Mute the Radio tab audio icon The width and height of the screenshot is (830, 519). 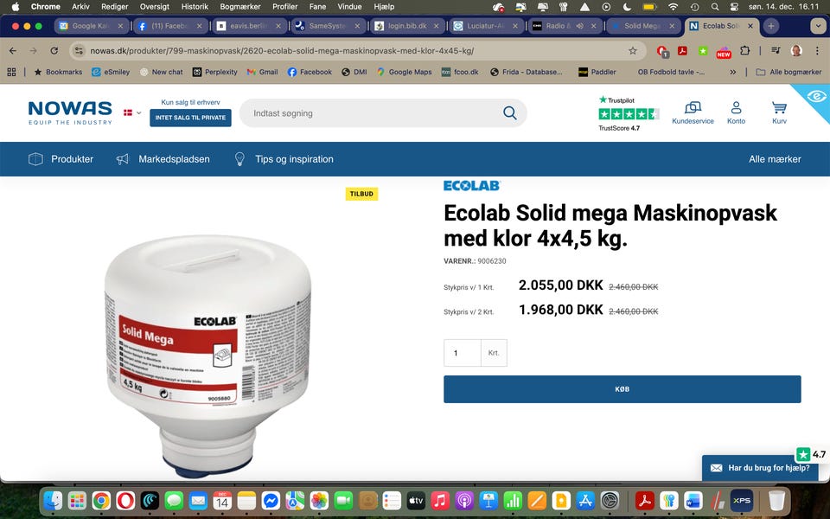click(x=579, y=26)
